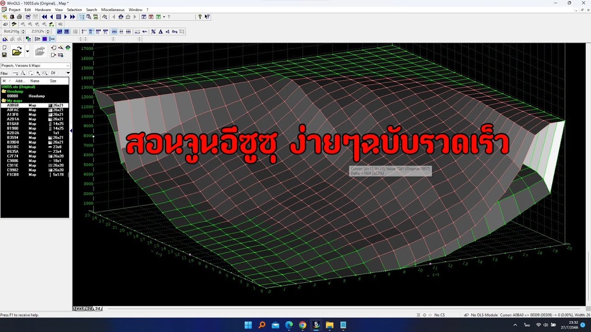The image size is (591, 332).
Task: Open the Hardware menu
Action: tap(43, 10)
